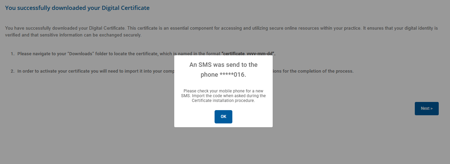Click the 'Certificate installation procedure' text in the dialog
Viewport: 450px width, 164px height.
coord(223,101)
